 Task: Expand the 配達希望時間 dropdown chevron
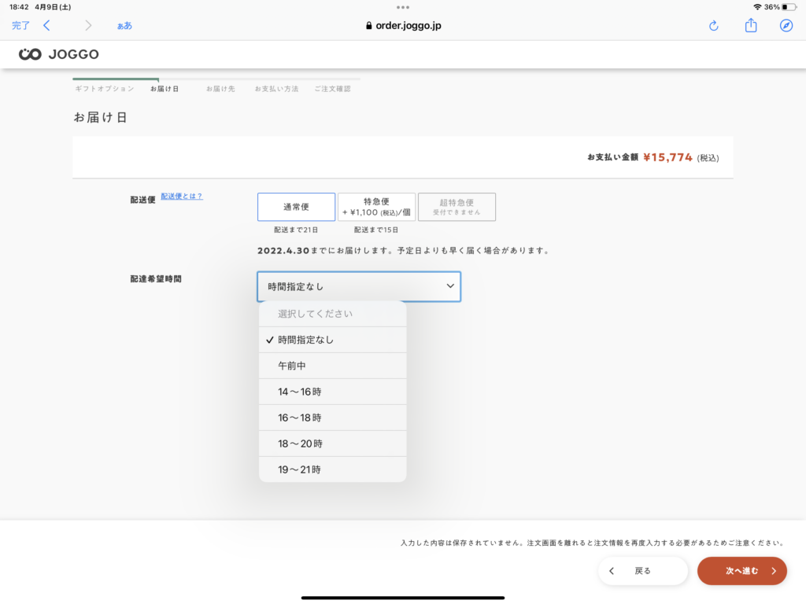coord(450,286)
